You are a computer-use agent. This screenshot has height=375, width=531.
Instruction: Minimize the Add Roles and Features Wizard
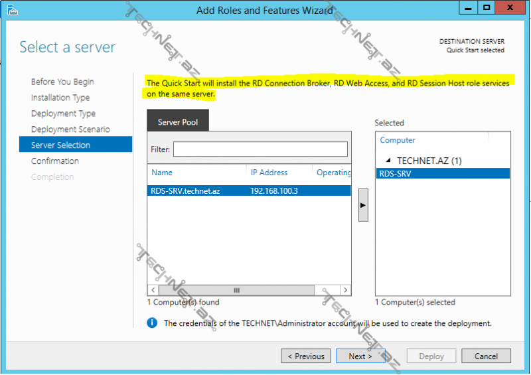[x=467, y=9]
